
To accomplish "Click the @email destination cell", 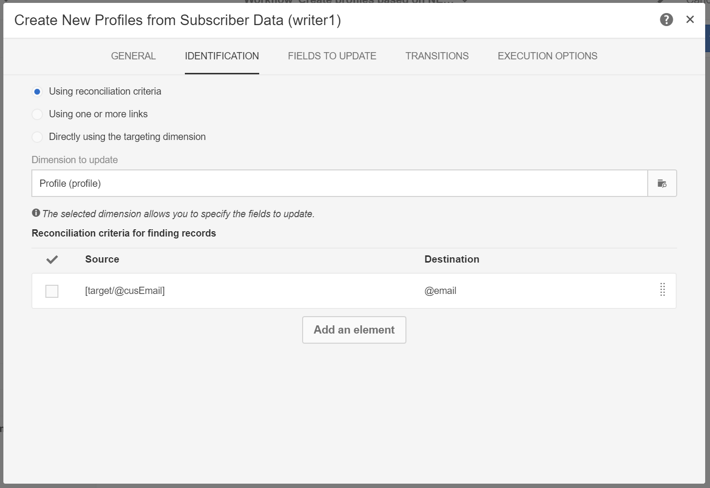I will [x=440, y=291].
